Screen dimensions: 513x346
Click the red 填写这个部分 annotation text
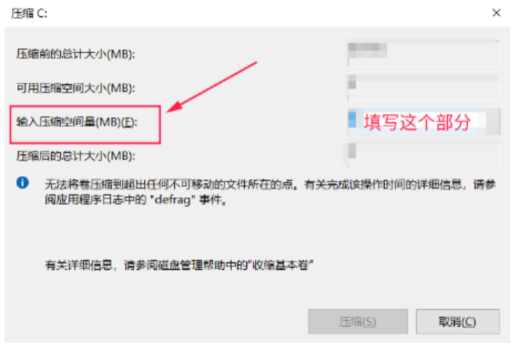click(x=417, y=122)
